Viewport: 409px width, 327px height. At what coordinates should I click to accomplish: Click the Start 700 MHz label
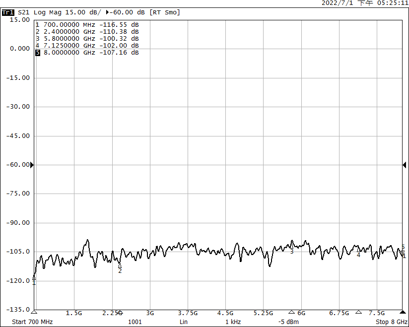point(32,322)
